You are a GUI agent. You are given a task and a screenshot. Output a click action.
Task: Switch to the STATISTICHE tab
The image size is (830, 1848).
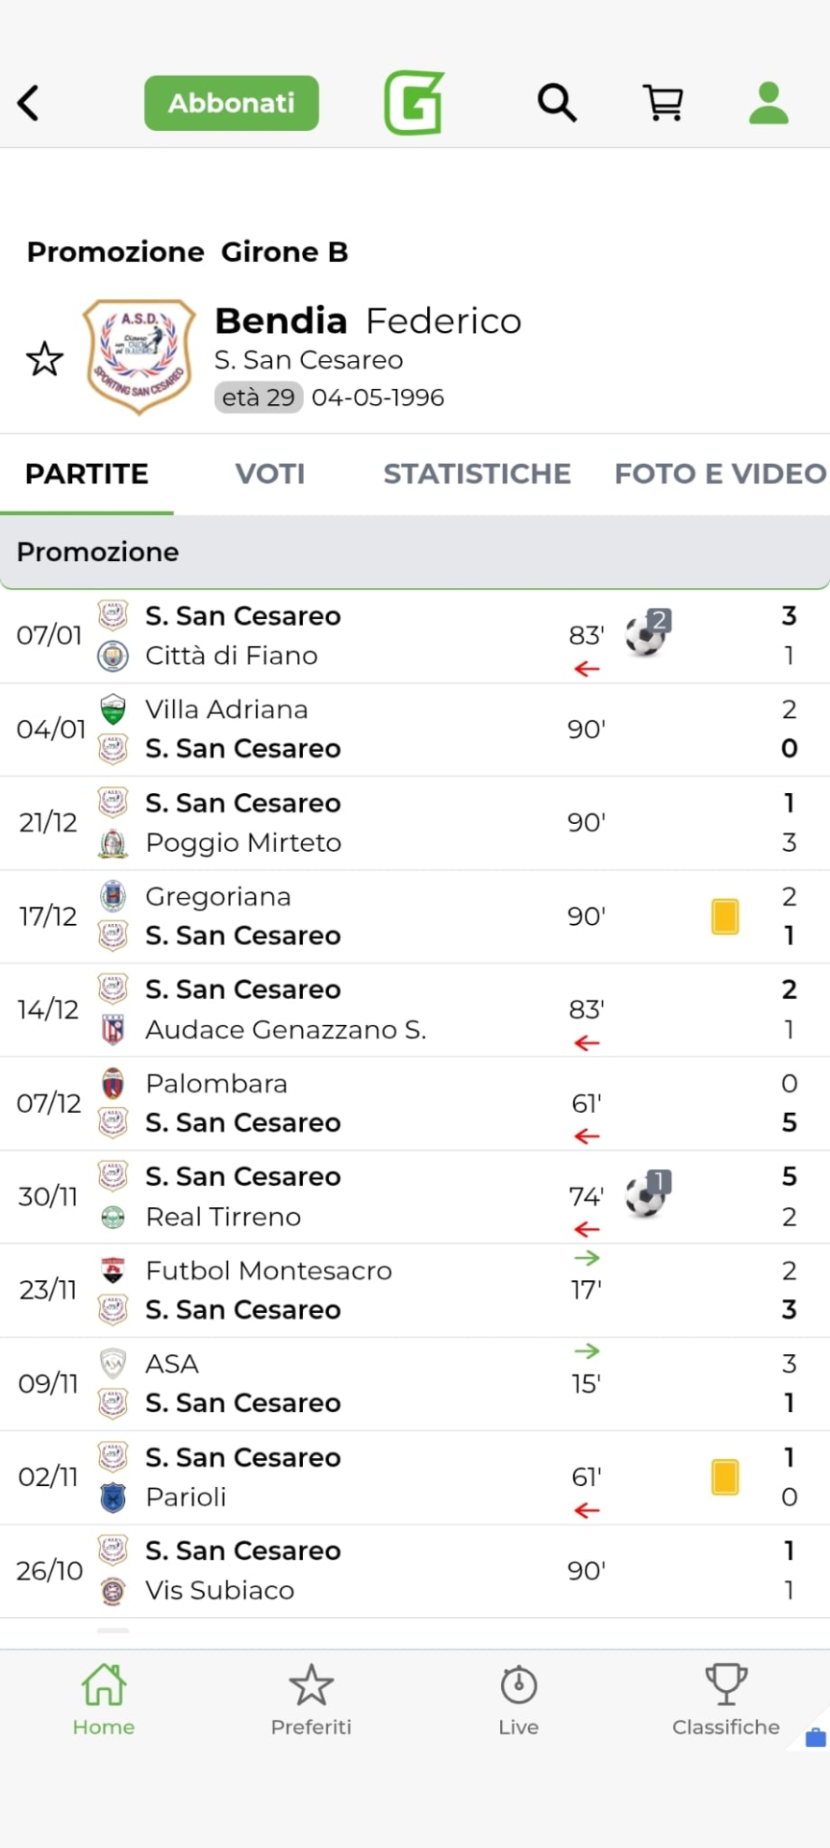click(477, 474)
